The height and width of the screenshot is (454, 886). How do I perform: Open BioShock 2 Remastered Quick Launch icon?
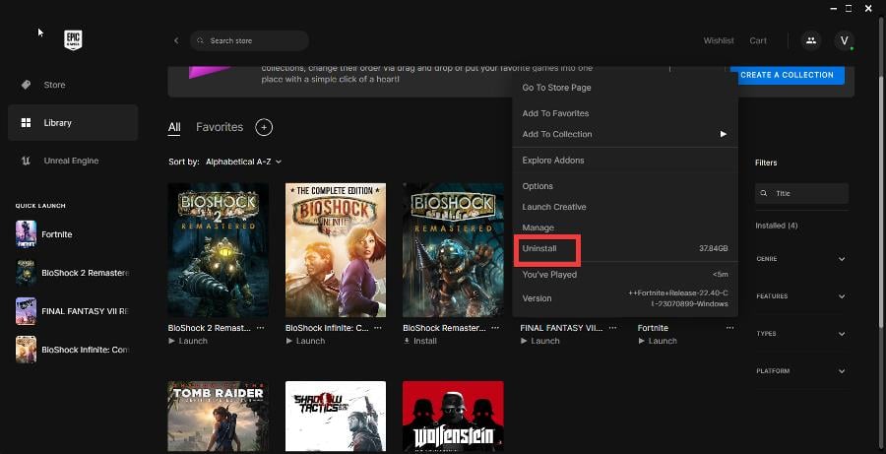pos(26,273)
